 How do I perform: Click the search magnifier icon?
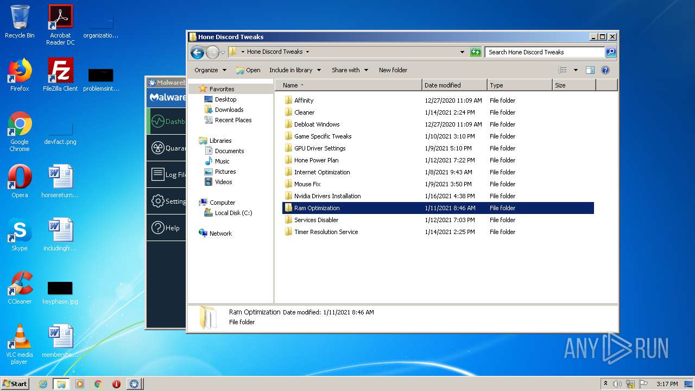(x=611, y=52)
